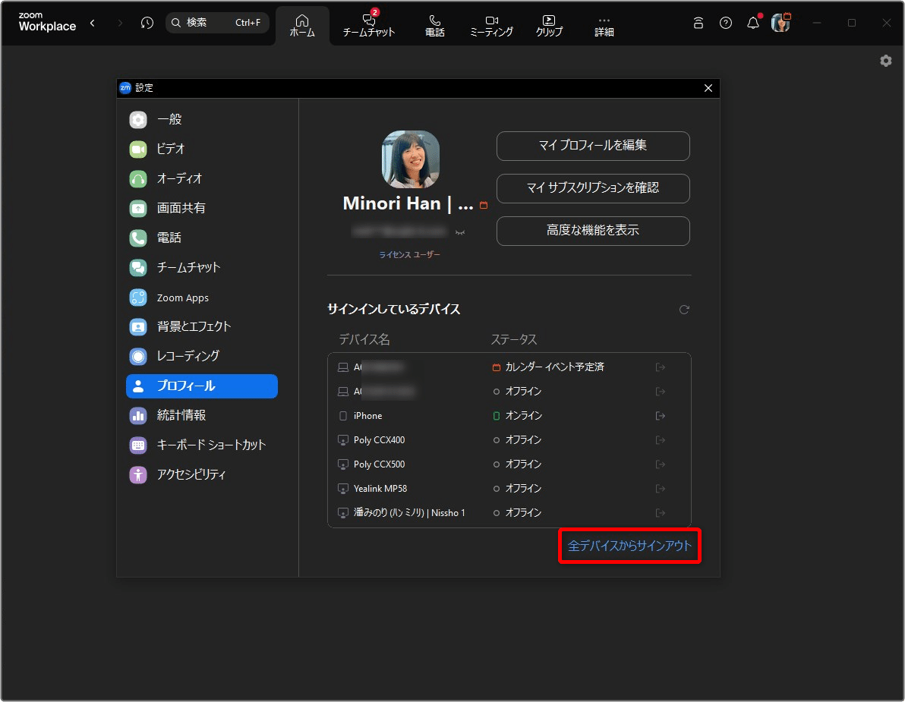
Task: Click the 統計情報 sidebar icon
Action: coord(138,415)
